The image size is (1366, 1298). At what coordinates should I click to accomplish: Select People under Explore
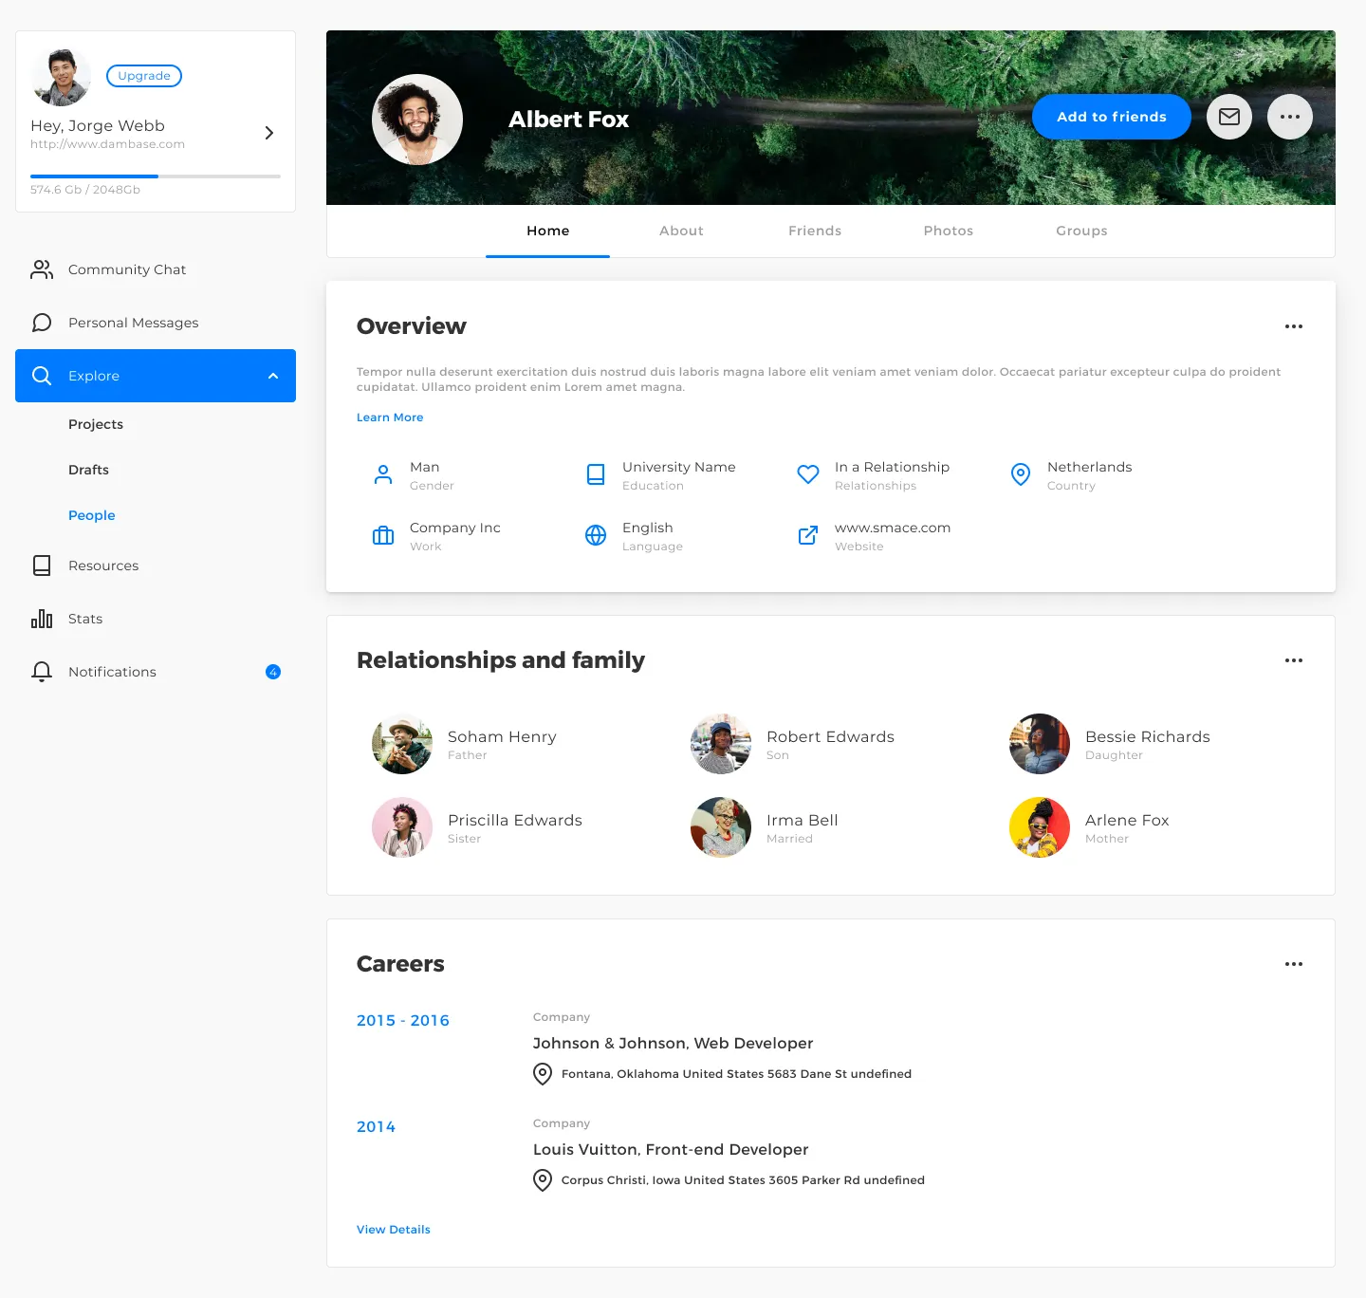91,515
